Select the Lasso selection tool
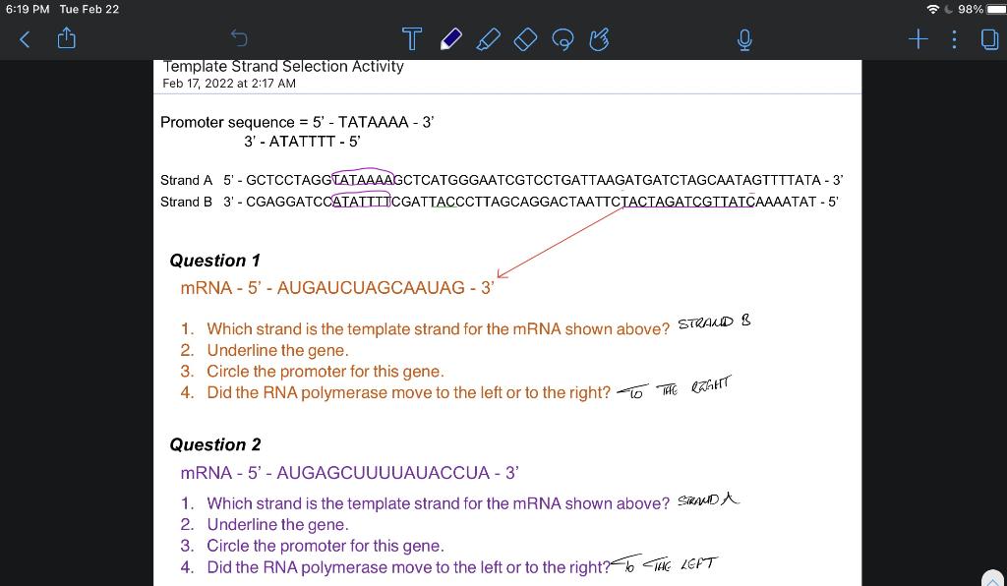1007x586 pixels. tap(563, 39)
